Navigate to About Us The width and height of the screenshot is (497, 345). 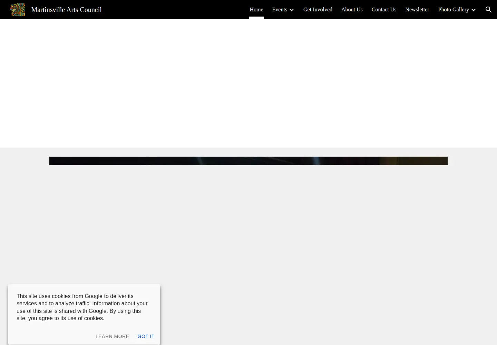pos(352,10)
